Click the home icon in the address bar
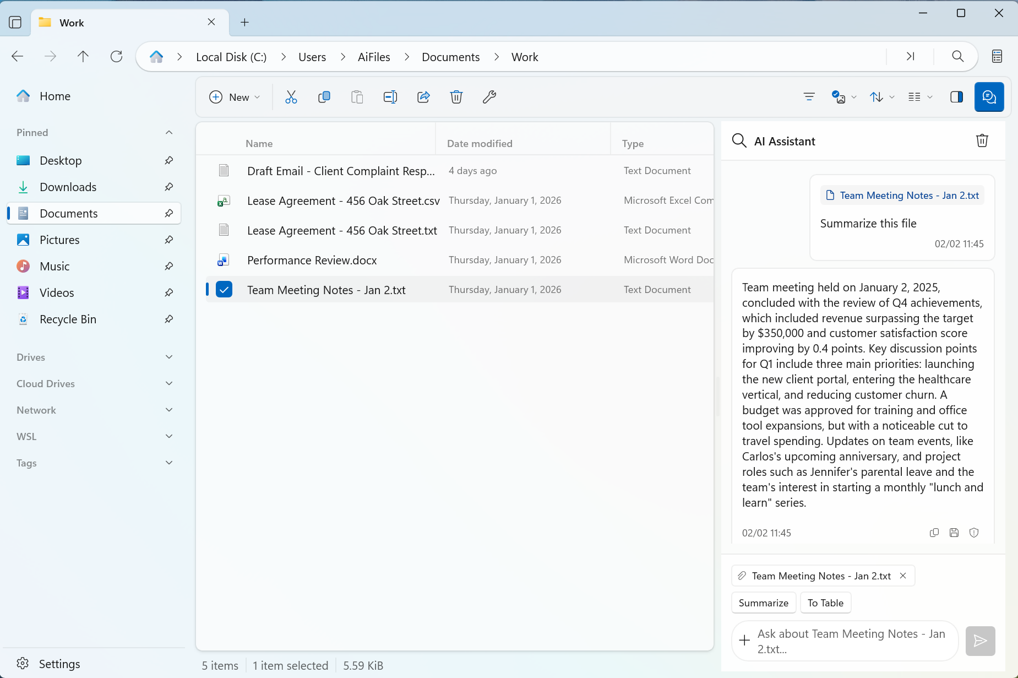Screen dimensions: 1018x678 pos(156,57)
